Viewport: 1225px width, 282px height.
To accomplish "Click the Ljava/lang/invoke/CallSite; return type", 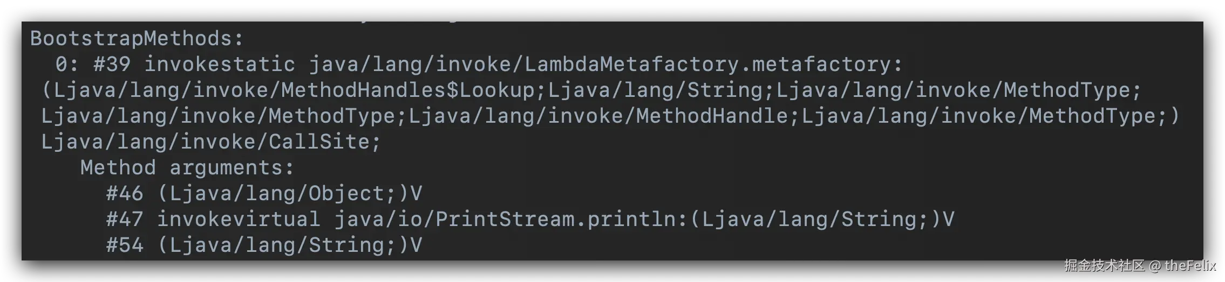I will (x=212, y=142).
